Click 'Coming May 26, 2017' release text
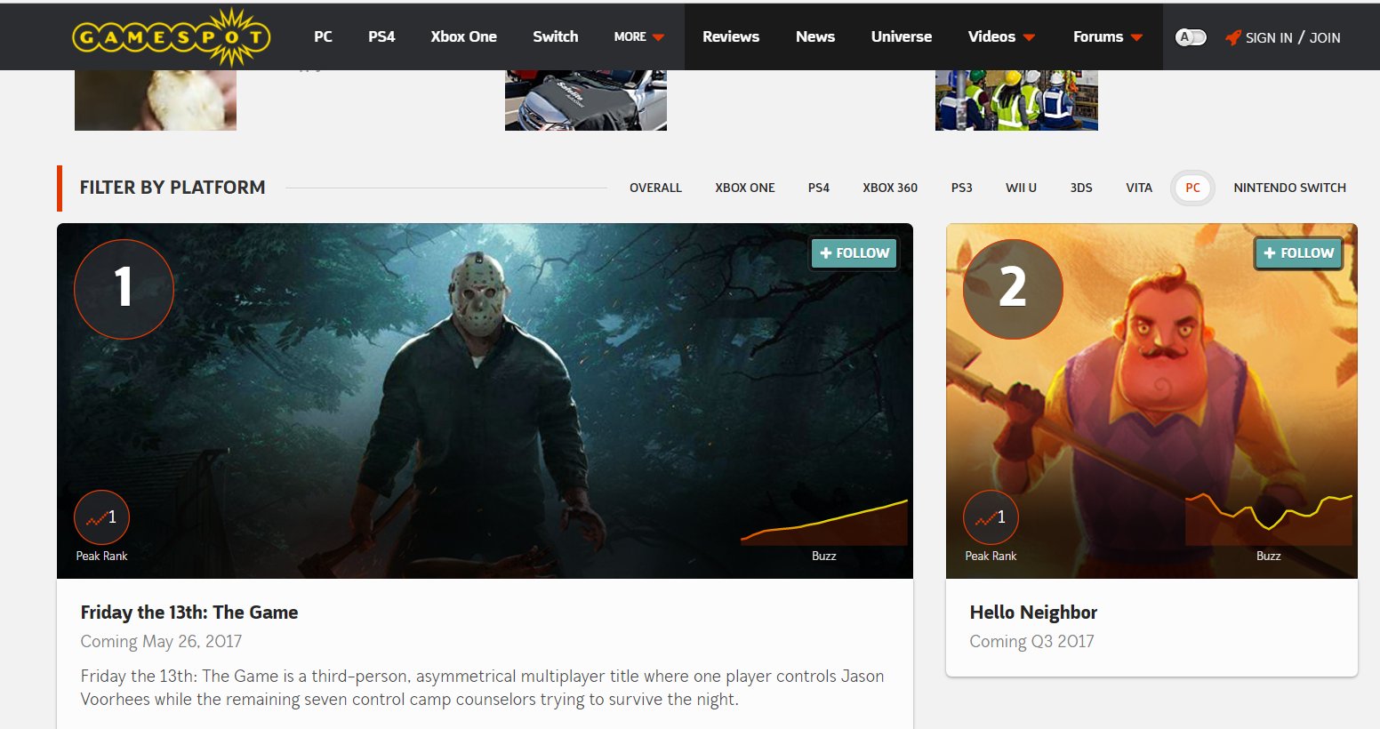This screenshot has height=729, width=1380. [161, 642]
